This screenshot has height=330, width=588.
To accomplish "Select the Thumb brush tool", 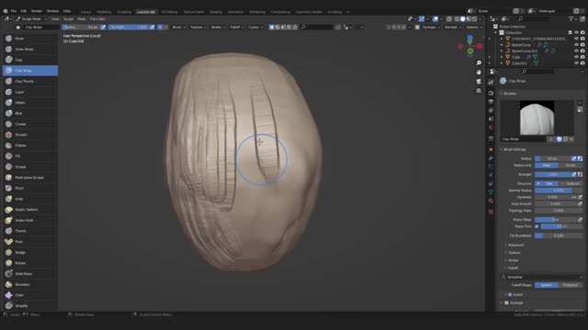I will (30, 231).
